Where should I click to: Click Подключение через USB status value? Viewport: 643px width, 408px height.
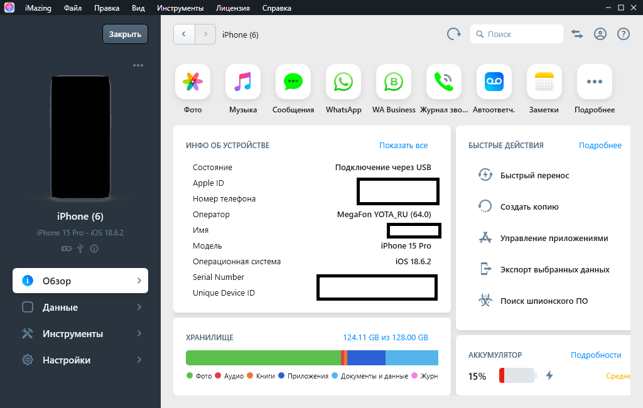click(x=383, y=168)
